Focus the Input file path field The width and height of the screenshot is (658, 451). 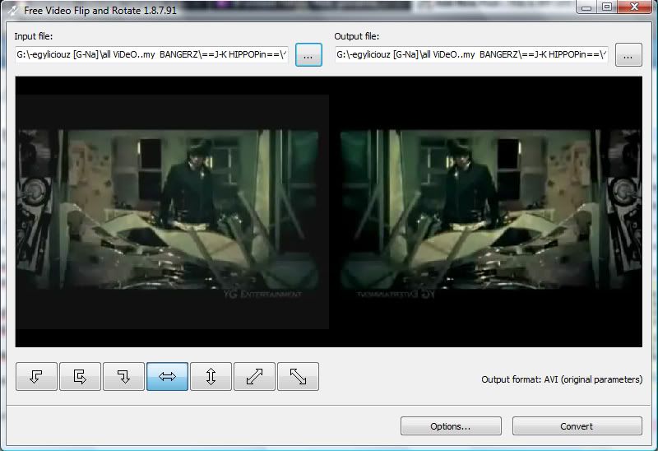pos(151,54)
